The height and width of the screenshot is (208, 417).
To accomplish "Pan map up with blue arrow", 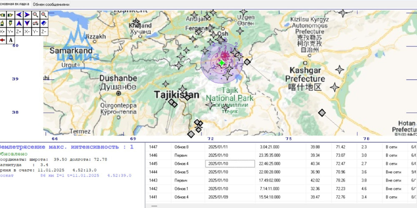I will (x=19, y=23).
